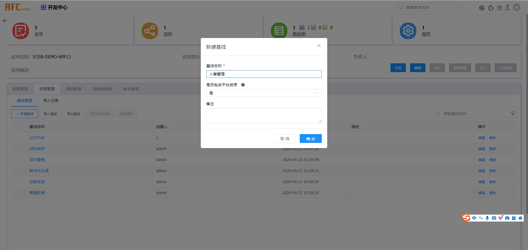
Task: Click the 备注 remarks text area
Action: [264, 116]
